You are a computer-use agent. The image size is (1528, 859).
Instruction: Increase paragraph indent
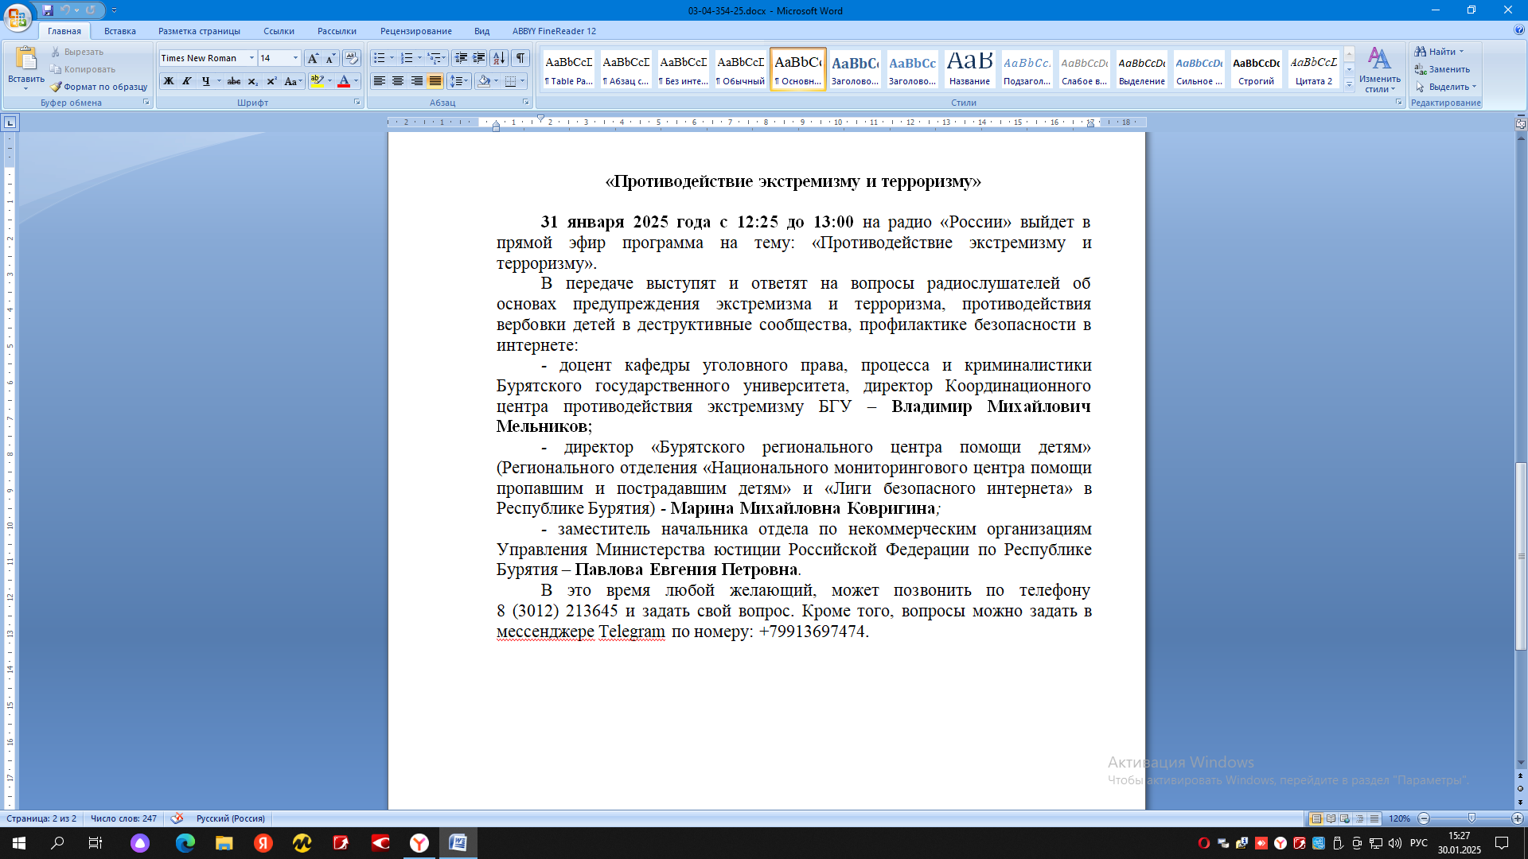tap(479, 58)
